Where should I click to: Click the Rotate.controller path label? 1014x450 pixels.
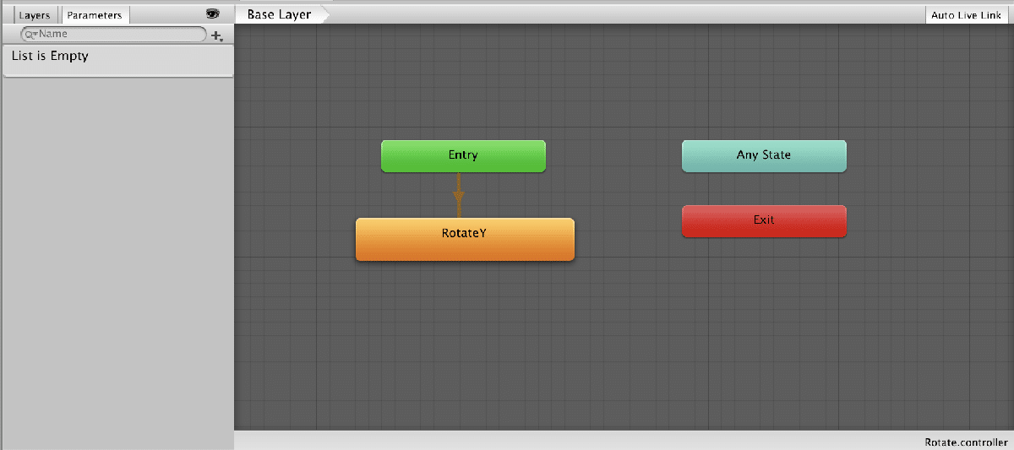(x=967, y=442)
